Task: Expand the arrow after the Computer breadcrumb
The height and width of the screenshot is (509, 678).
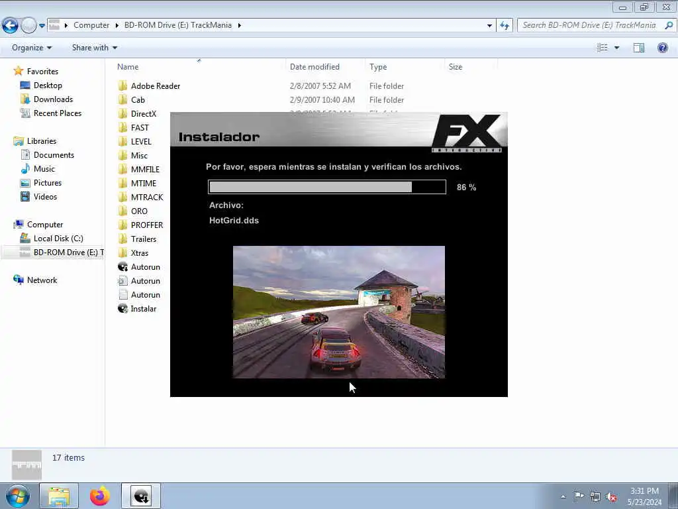Action: 117,26
